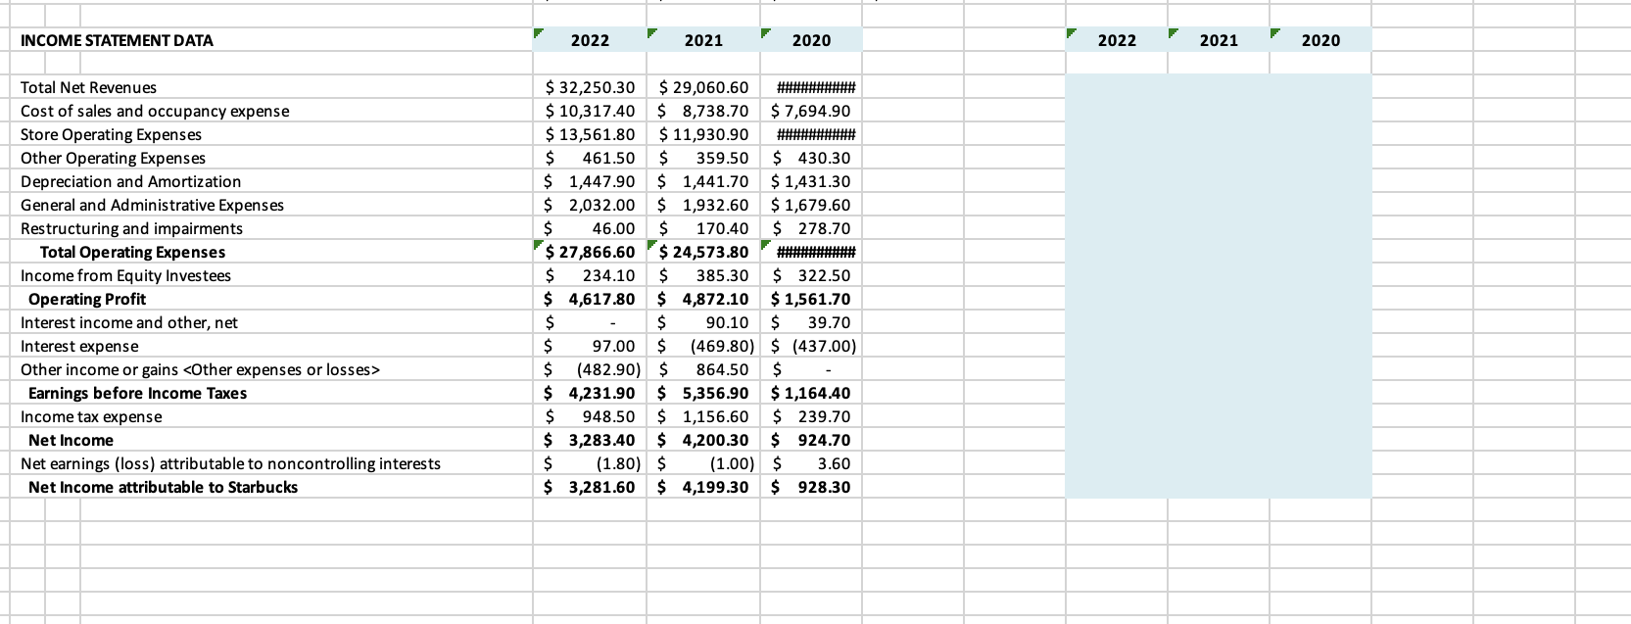
Task: Click the (482.90) other income cell
Action: [590, 369]
